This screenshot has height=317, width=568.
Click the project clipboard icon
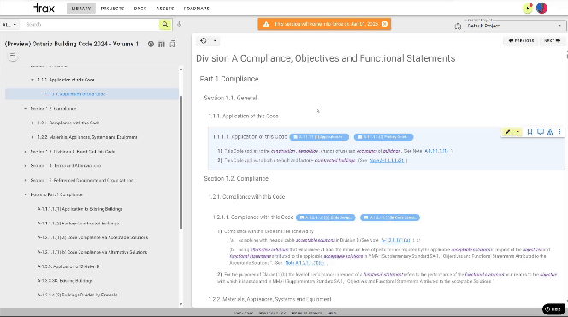[458, 27]
